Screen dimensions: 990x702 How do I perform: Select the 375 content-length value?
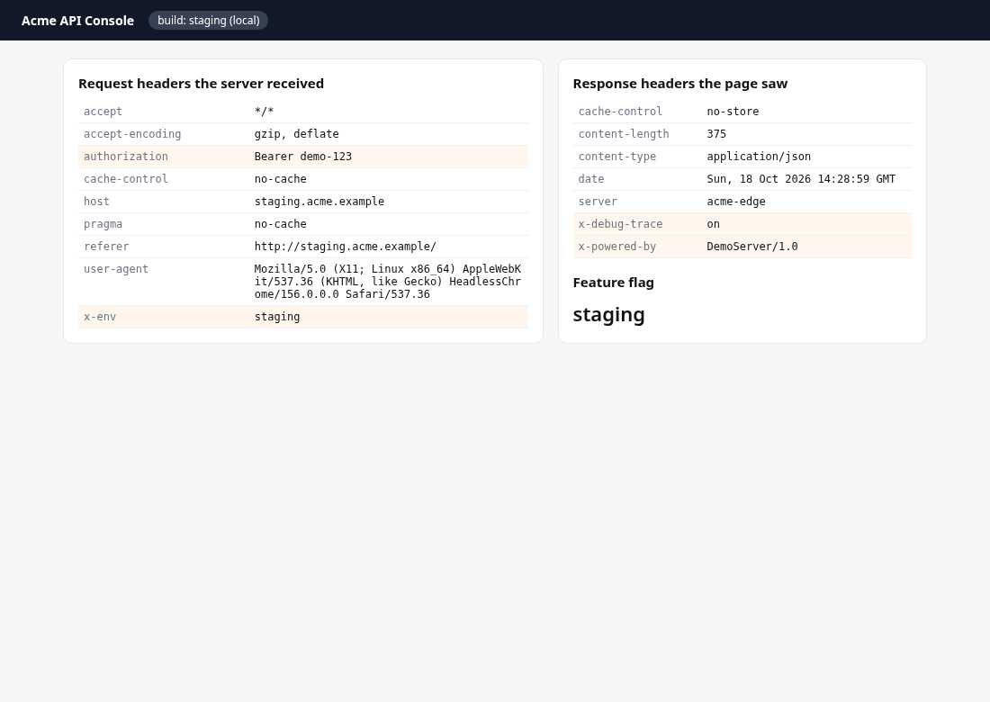716,134
